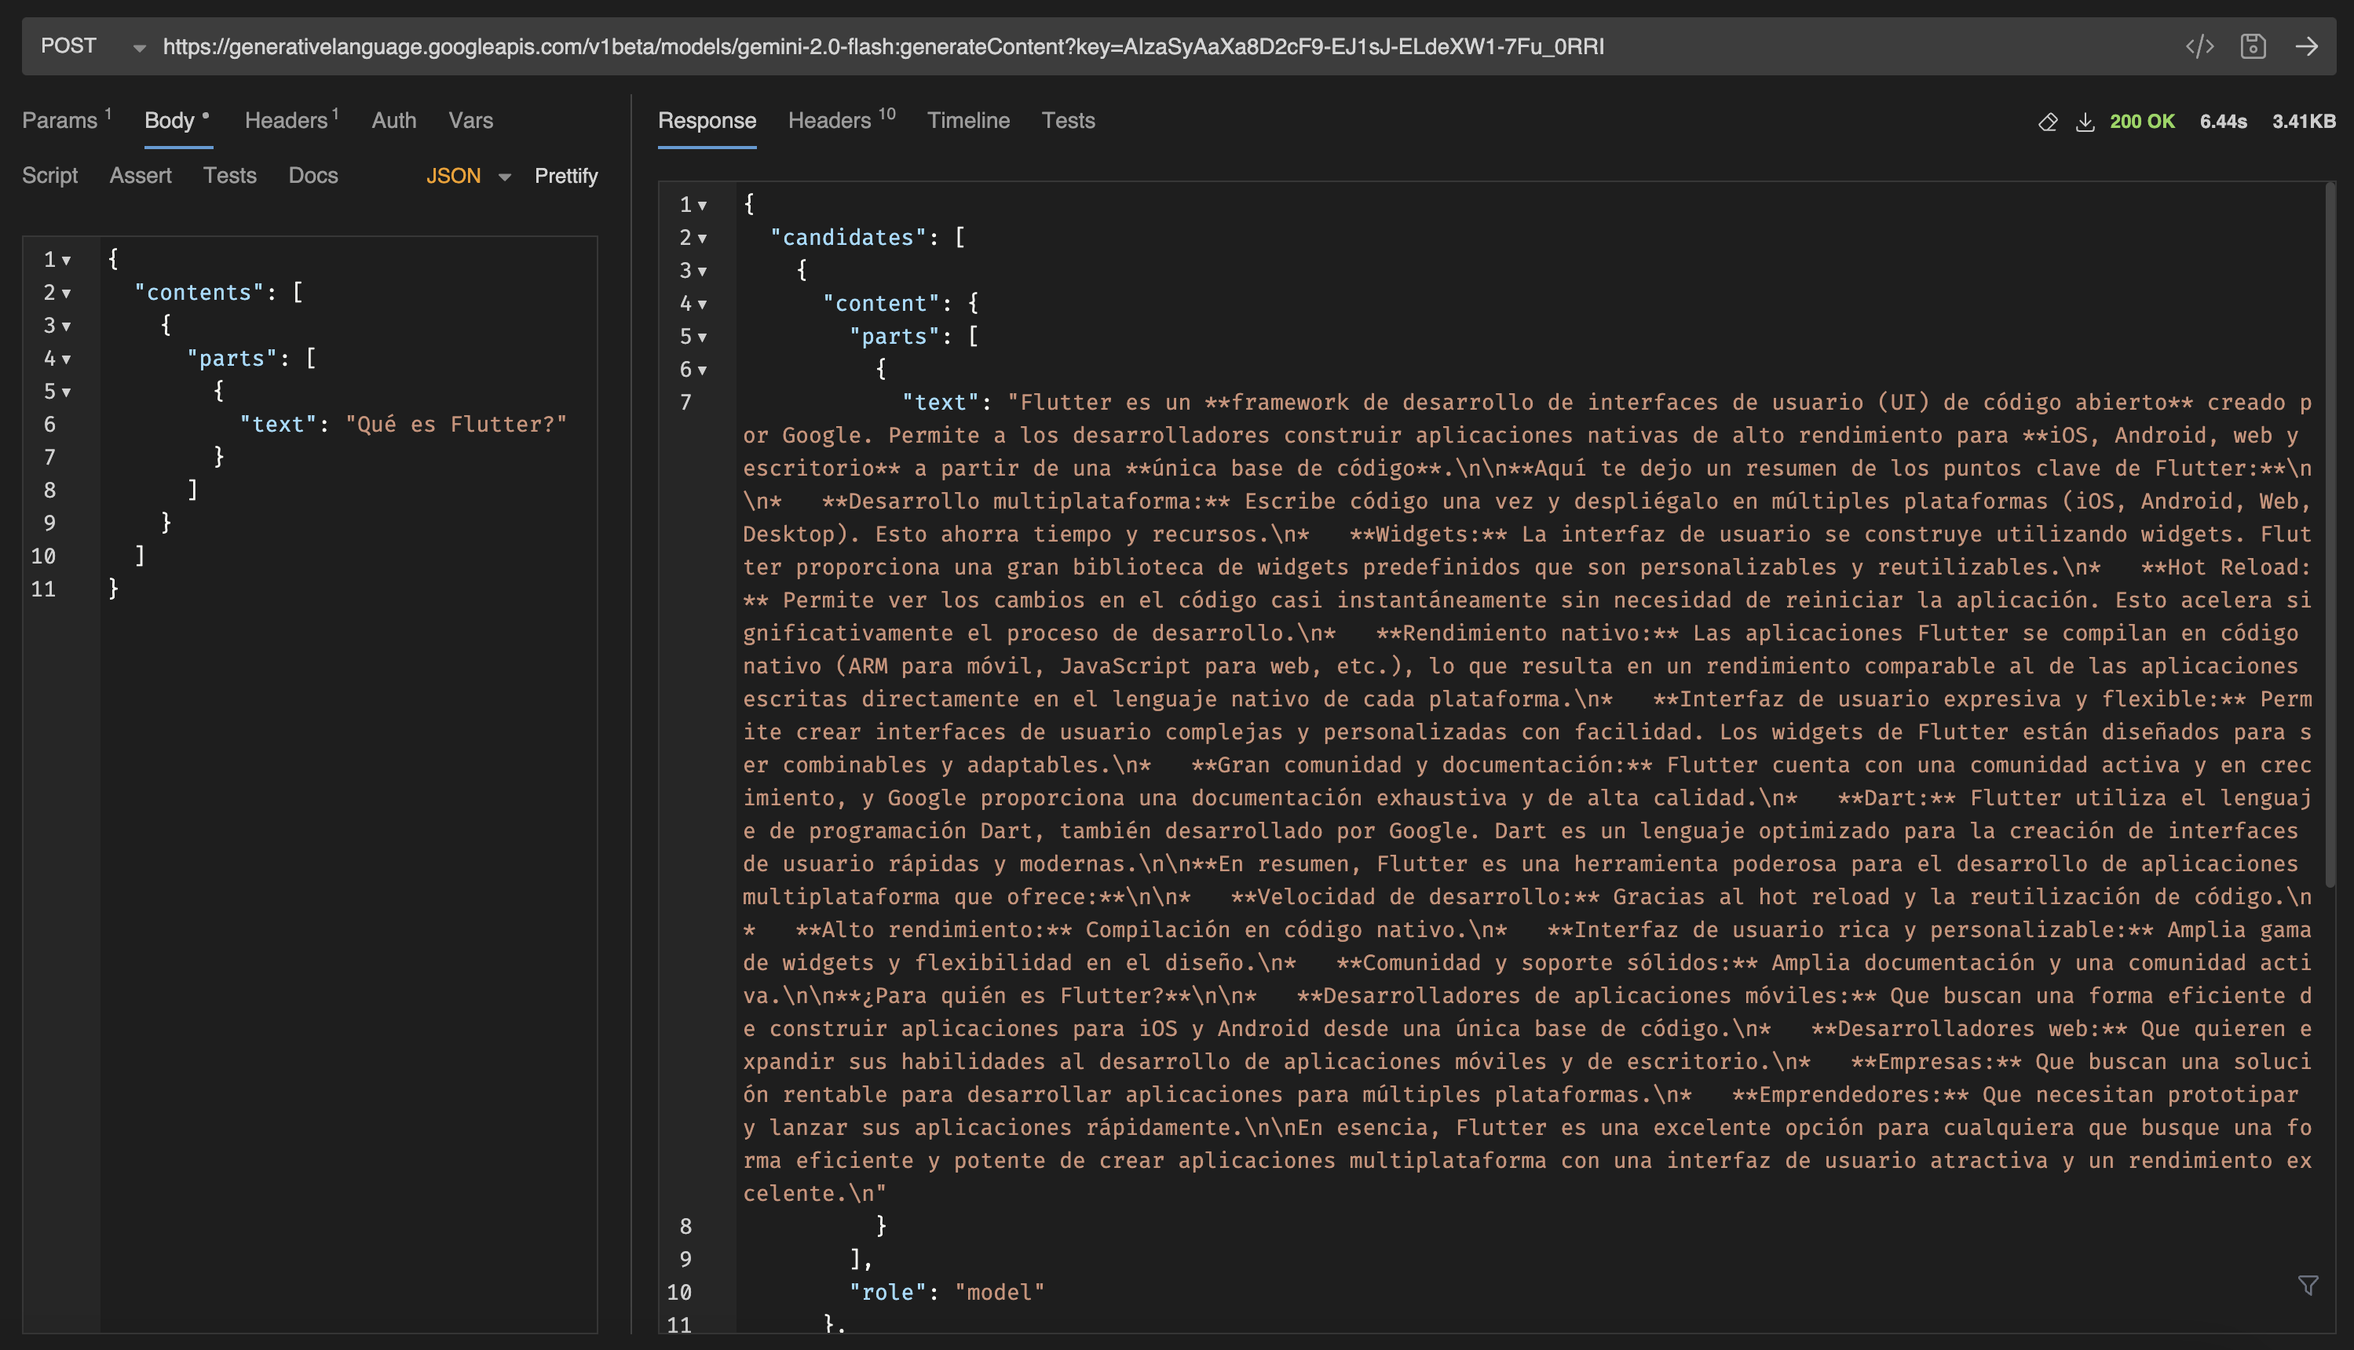Open the request Tests tab

point(230,175)
